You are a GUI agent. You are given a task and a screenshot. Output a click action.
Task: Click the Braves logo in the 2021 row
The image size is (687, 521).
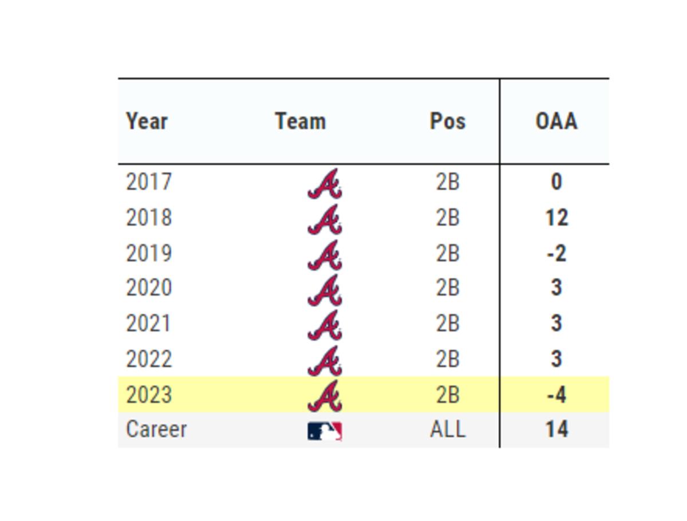[x=325, y=325]
